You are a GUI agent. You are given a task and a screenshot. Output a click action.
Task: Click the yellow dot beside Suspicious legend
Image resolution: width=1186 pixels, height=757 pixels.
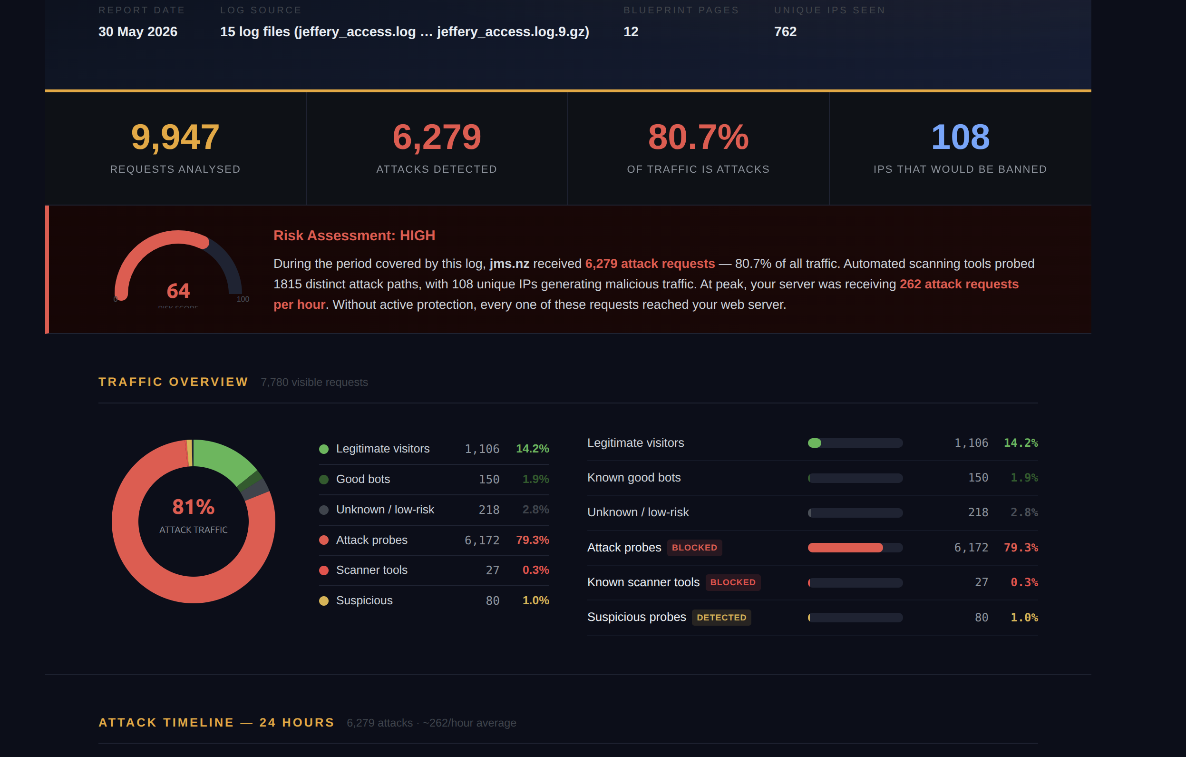tap(323, 601)
